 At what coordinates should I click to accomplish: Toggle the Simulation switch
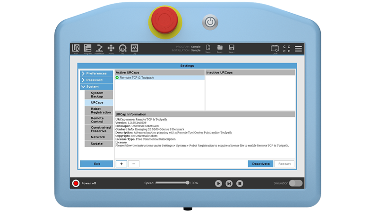[x=296, y=183]
